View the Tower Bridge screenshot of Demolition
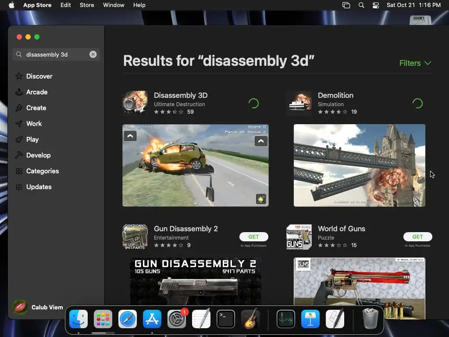 [360, 165]
